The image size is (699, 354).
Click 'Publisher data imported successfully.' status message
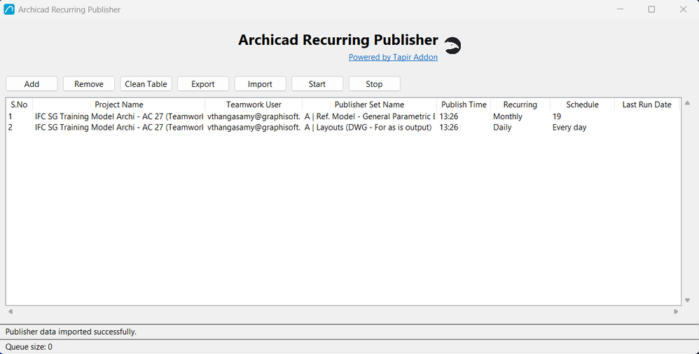[x=71, y=332]
